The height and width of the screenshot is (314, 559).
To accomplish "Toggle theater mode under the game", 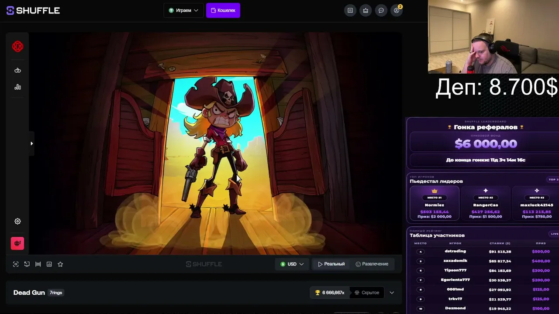I will click(x=38, y=264).
